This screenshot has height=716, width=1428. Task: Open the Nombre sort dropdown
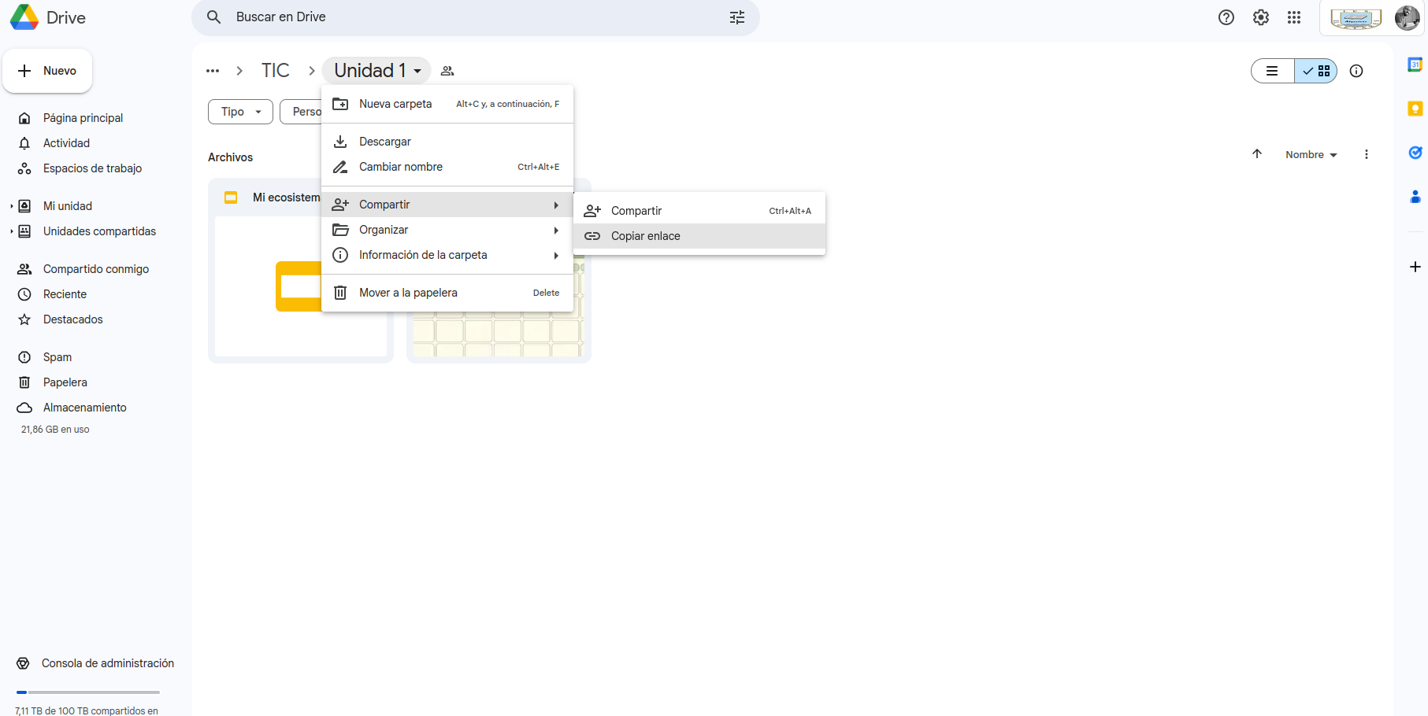pyautogui.click(x=1311, y=155)
